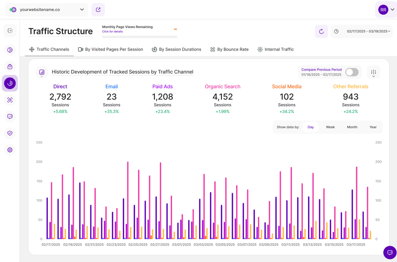Click the refresh data icon button
The image size is (397, 262).
[321, 31]
